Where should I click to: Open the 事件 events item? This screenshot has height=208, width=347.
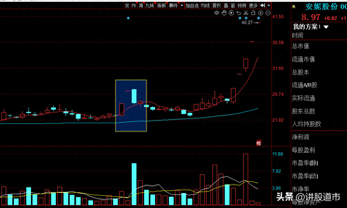[173, 5]
